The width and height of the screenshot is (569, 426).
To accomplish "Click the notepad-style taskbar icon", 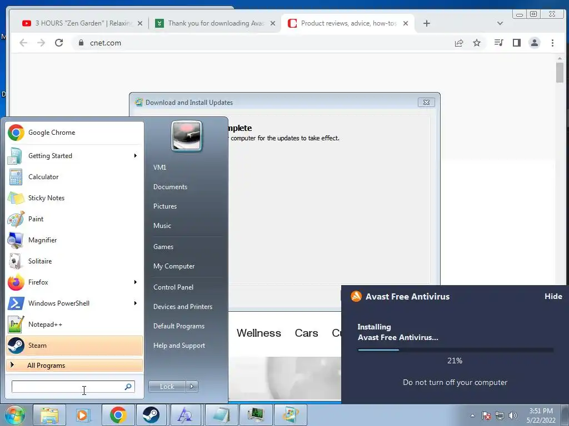I will click(221, 415).
